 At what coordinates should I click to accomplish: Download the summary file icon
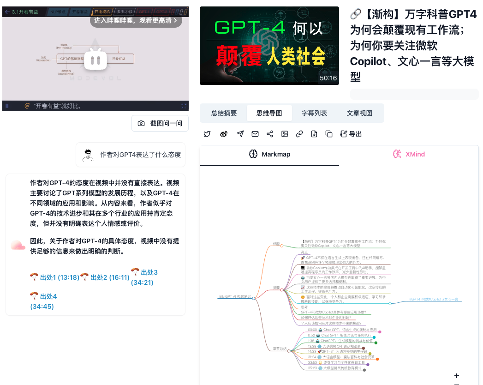314,134
